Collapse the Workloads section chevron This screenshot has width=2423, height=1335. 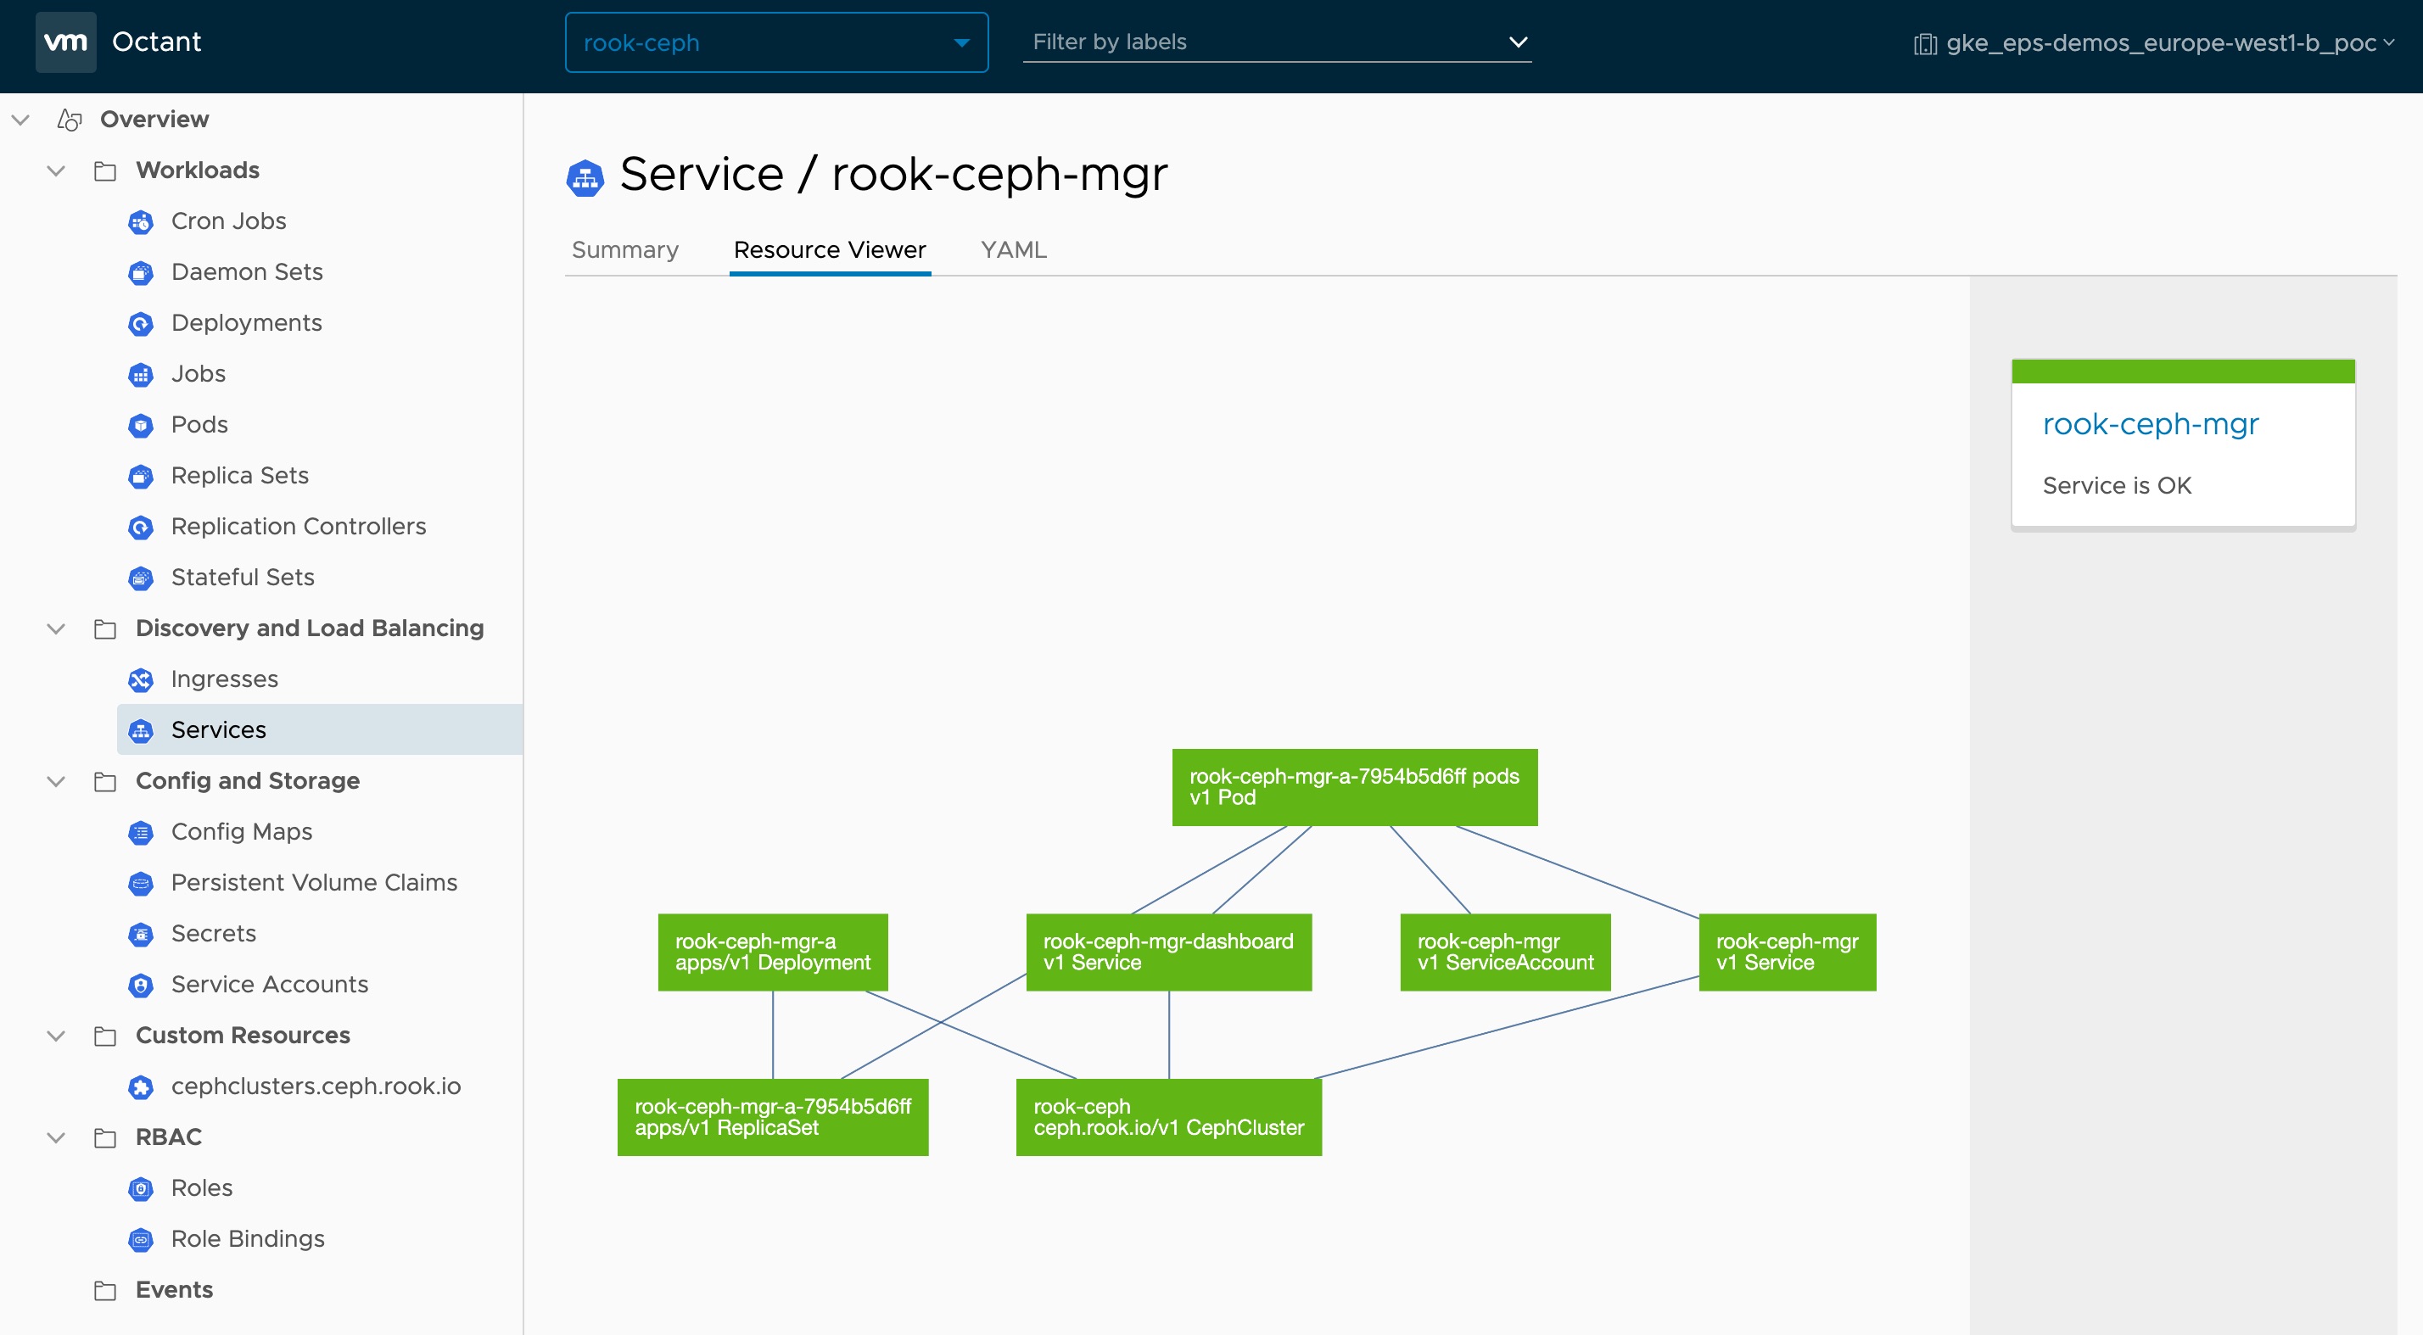point(57,171)
